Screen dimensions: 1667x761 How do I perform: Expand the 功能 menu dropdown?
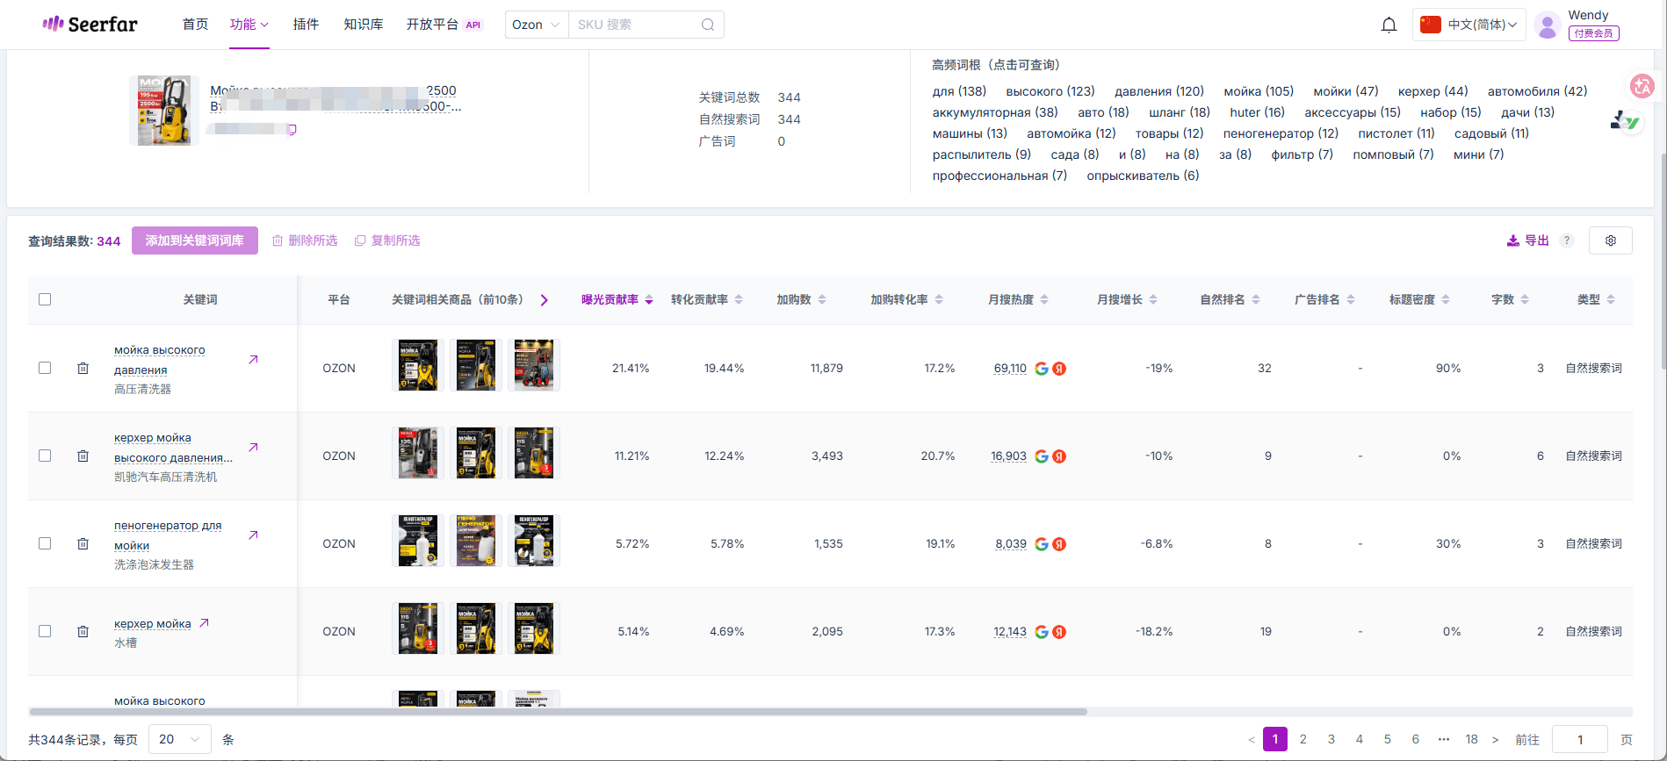(249, 25)
